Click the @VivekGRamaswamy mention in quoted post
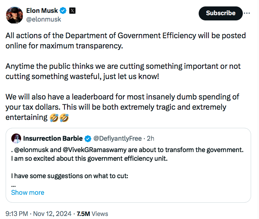The width and height of the screenshot is (259, 219). (x=95, y=150)
